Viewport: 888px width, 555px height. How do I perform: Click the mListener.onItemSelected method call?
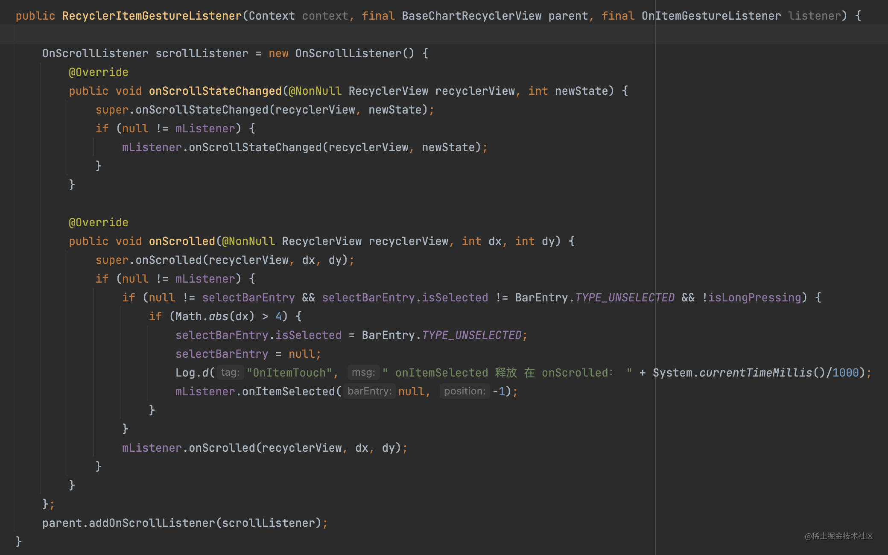pyautogui.click(x=288, y=391)
